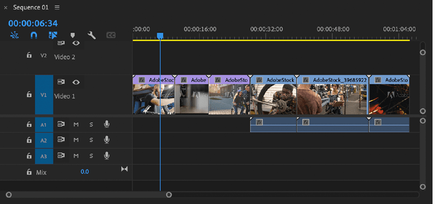Toggle lock on Video 1 track
Screen dimensions: 438x204
coord(29,94)
